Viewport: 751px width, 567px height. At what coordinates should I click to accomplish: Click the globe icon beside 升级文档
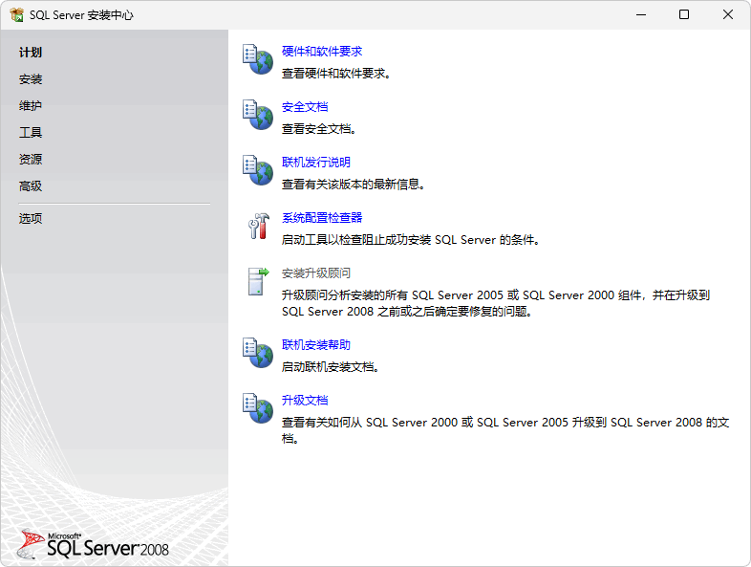pos(258,408)
